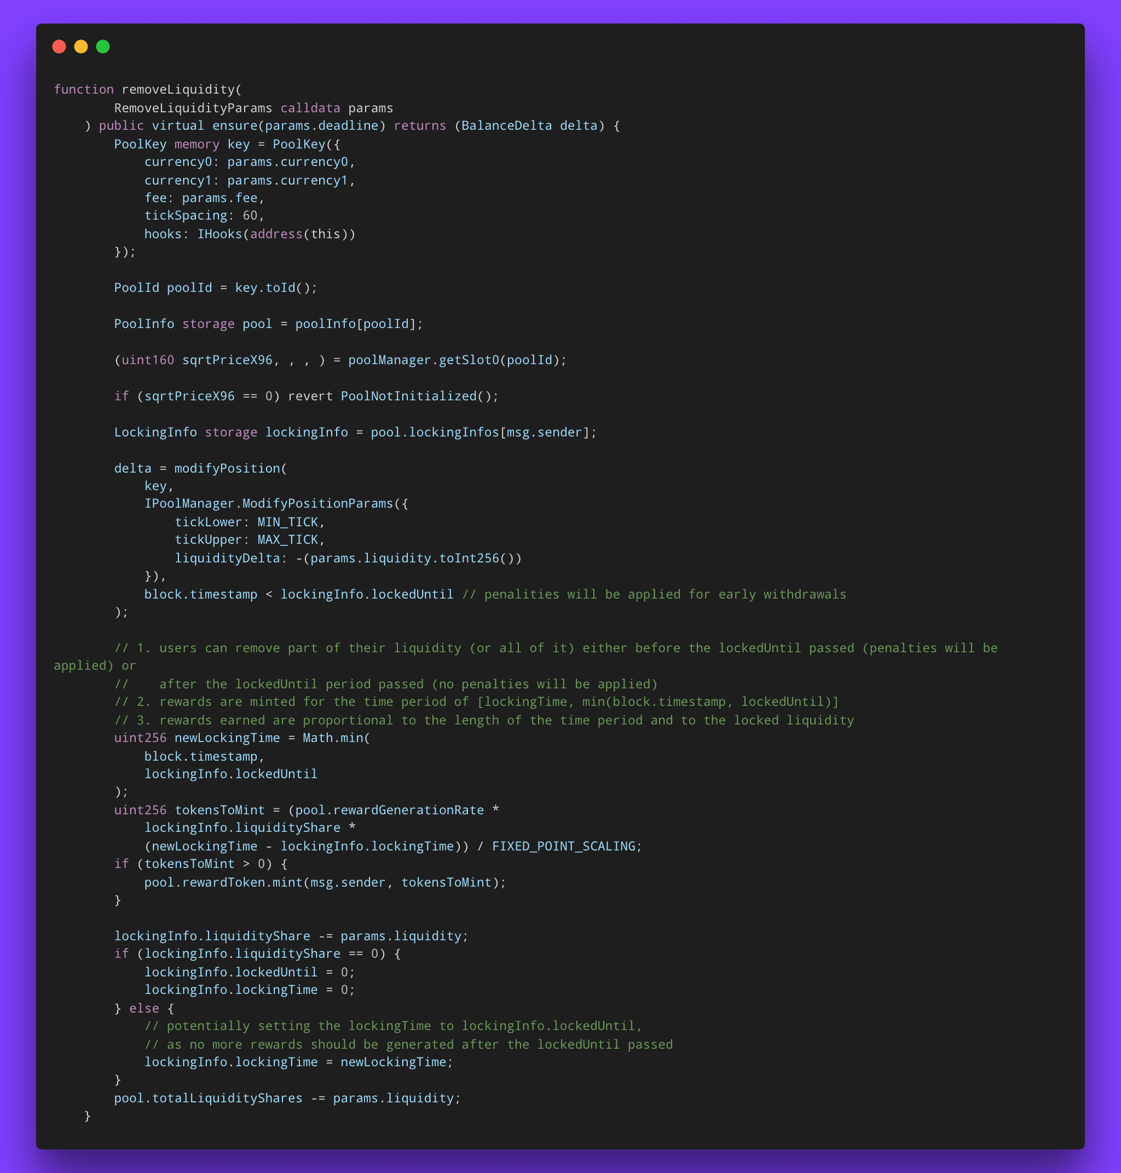Click 'pool.lockingInfos[msg.sender]' expression
The height and width of the screenshot is (1173, 1121).
(480, 432)
